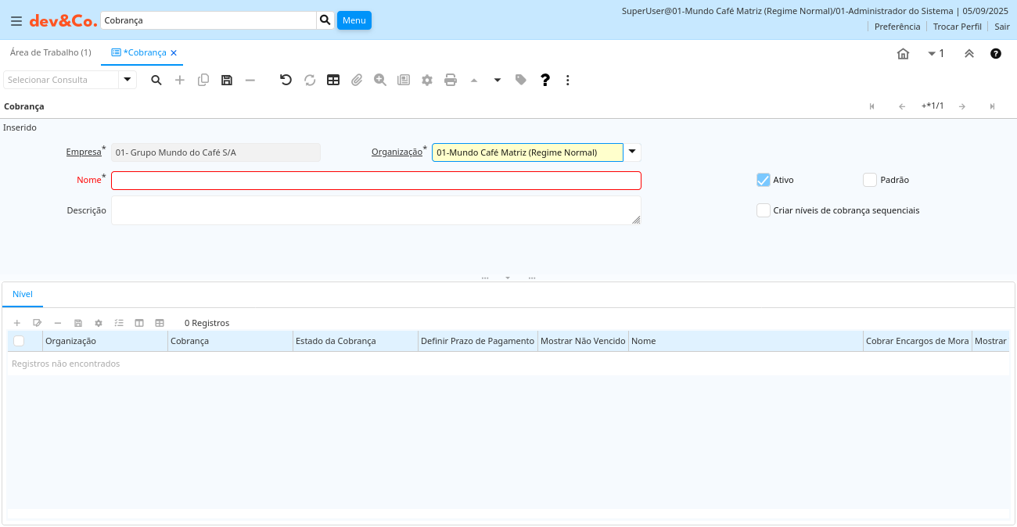Enable the Padrão checkbox
The width and height of the screenshot is (1017, 527).
pos(870,180)
